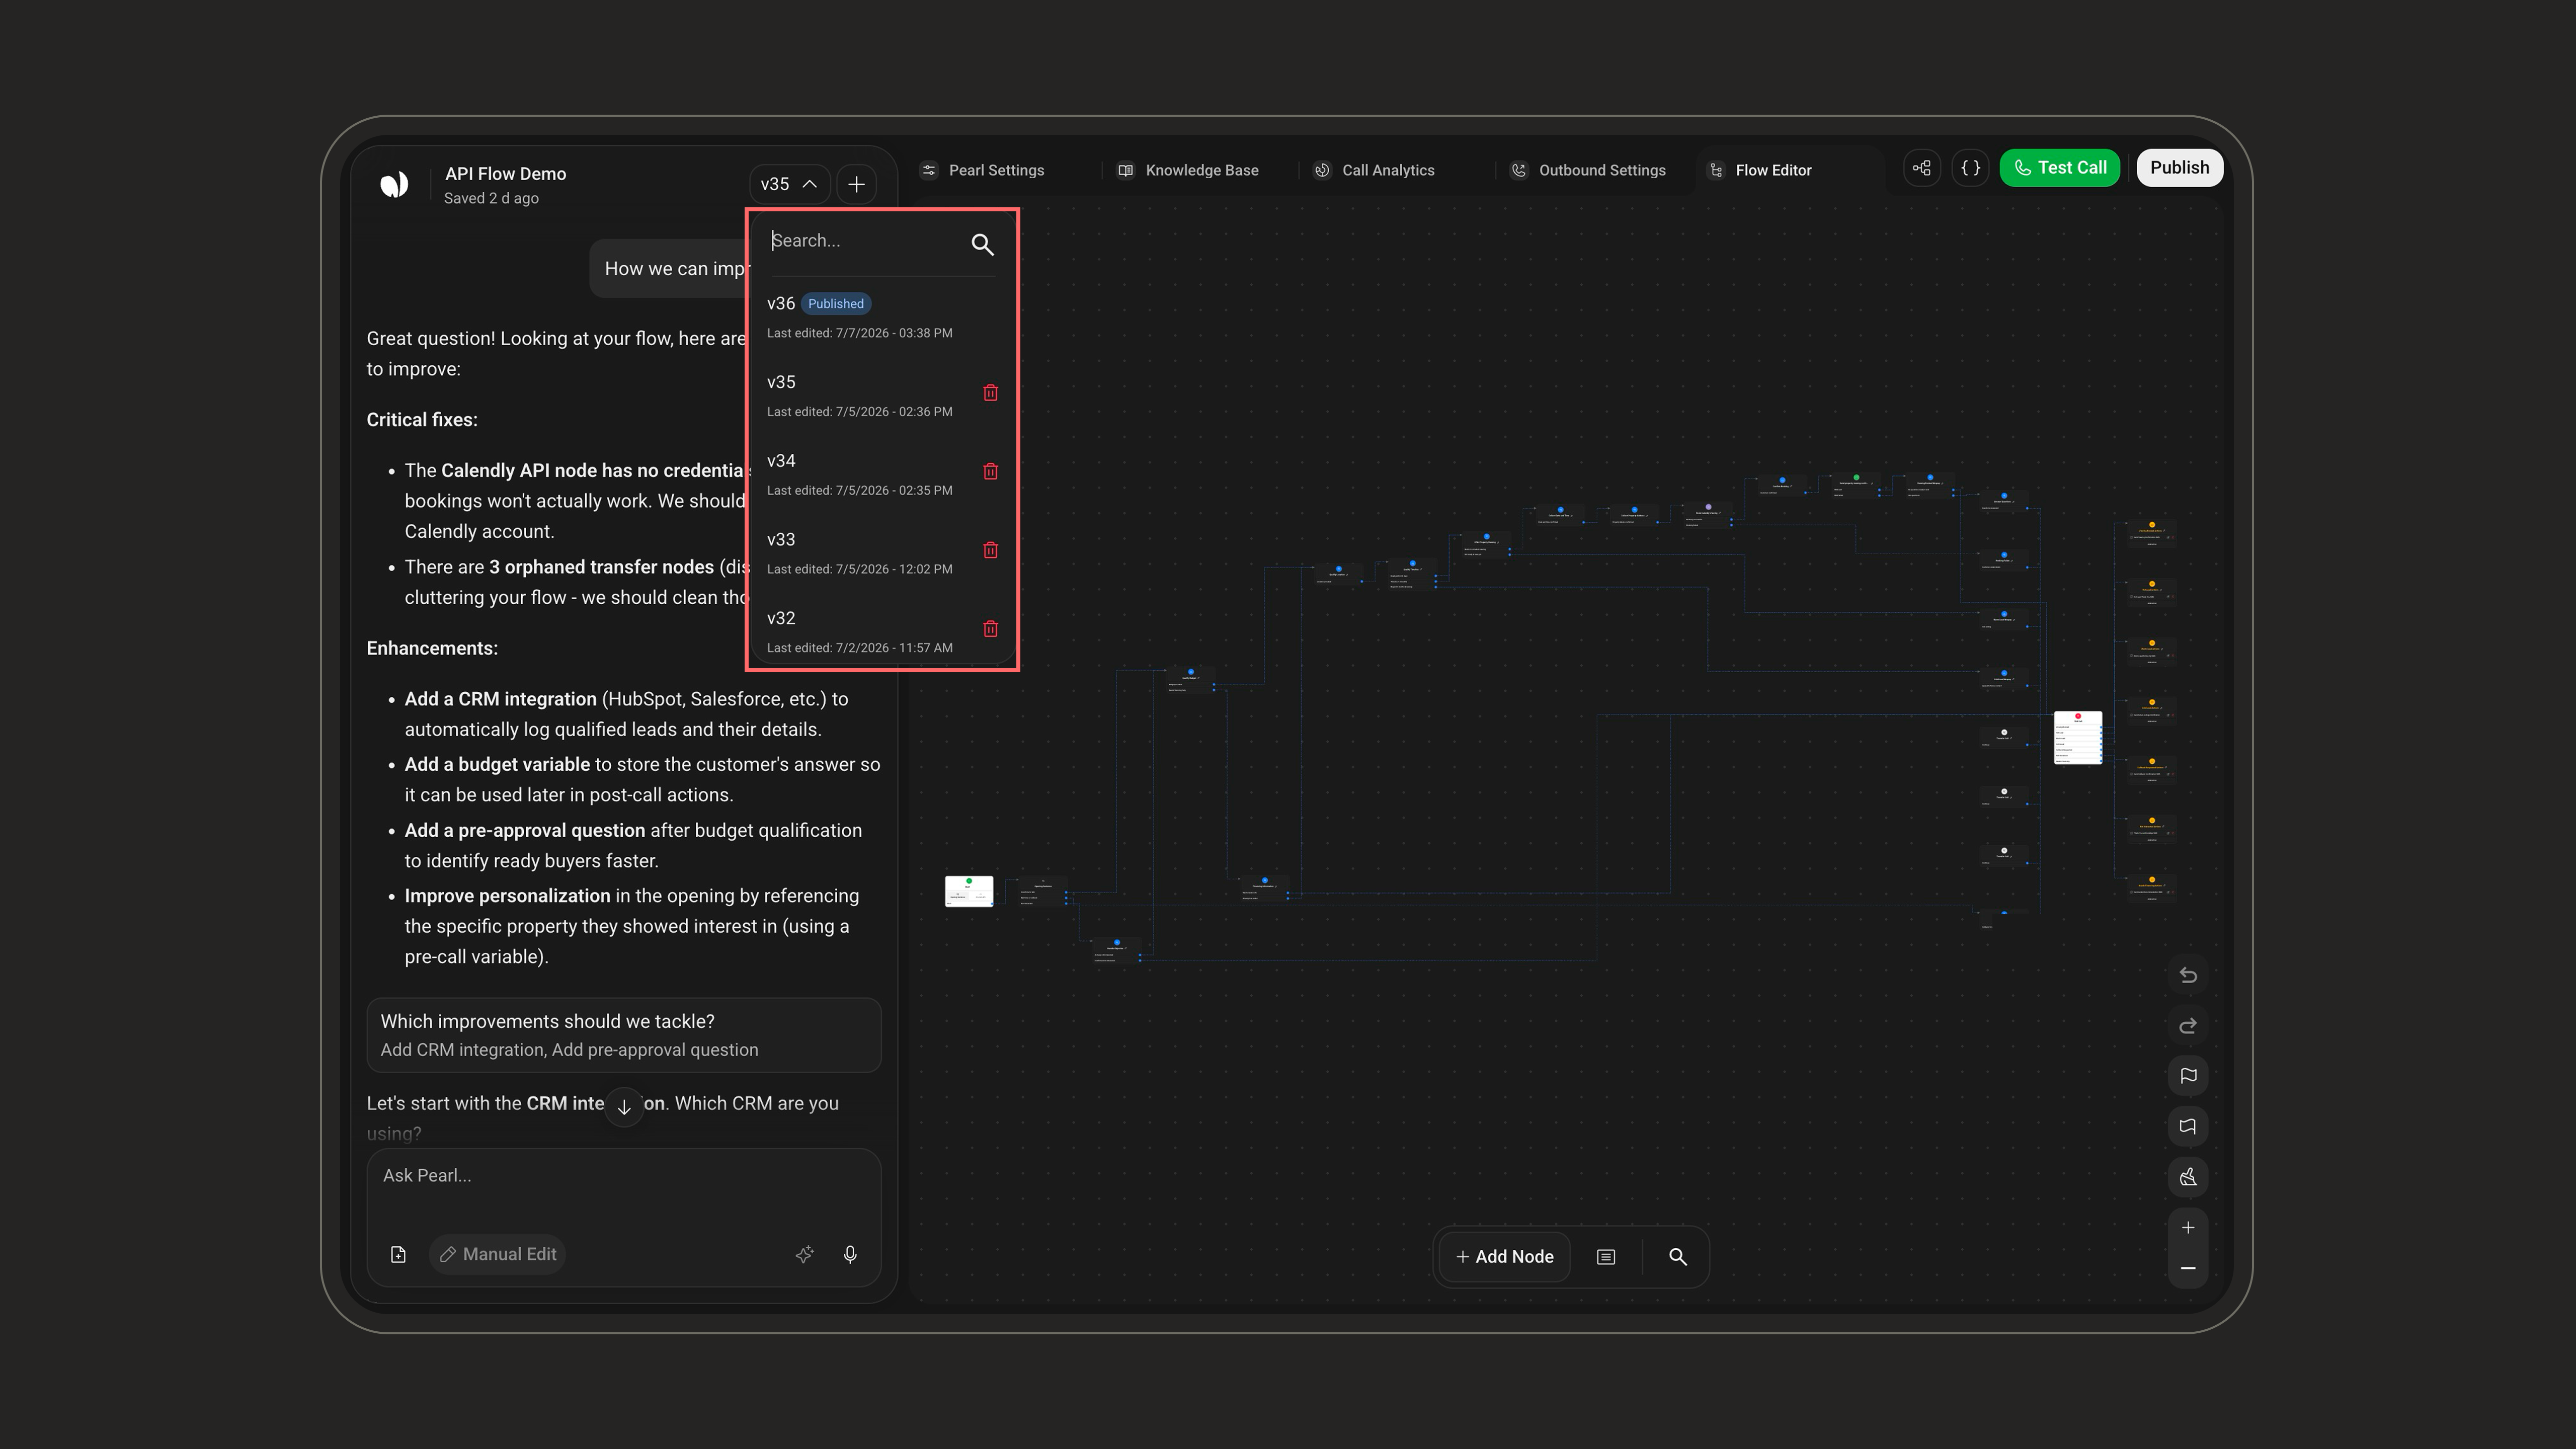The height and width of the screenshot is (1449, 2576).
Task: Click the flow share/graph icon button
Action: point(1921,168)
